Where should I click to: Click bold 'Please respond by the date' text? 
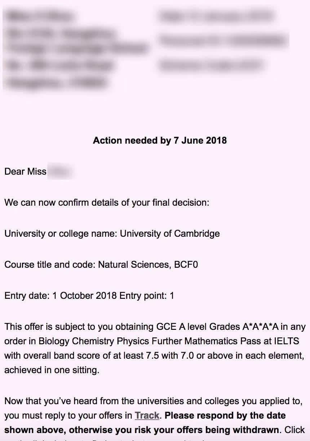coord(225,415)
